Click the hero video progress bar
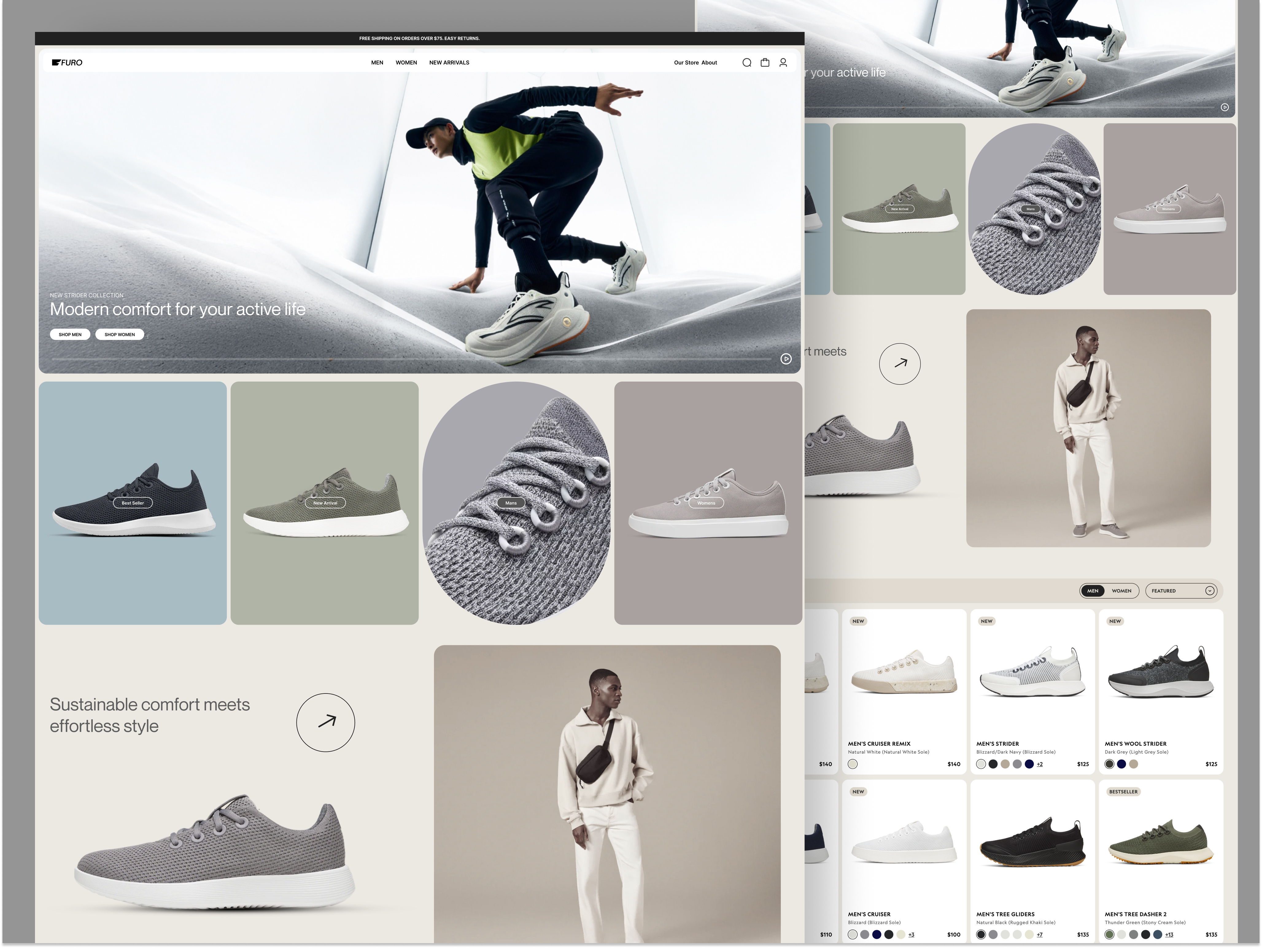The width and height of the screenshot is (1262, 948). tap(411, 359)
